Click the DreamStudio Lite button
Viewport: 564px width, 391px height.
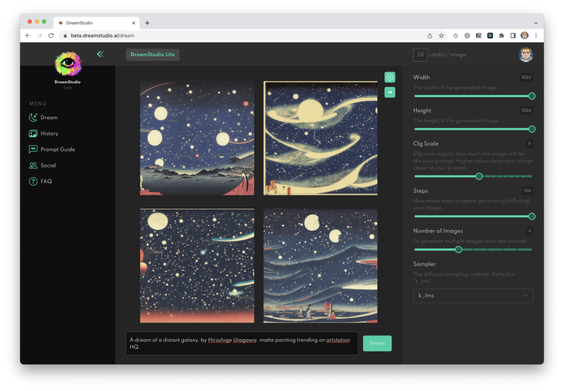coord(153,55)
